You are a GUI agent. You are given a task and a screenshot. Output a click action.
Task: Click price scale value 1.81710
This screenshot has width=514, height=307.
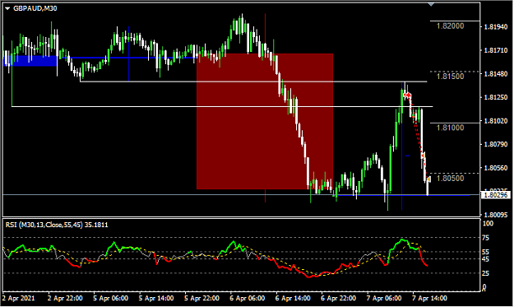(x=496, y=50)
